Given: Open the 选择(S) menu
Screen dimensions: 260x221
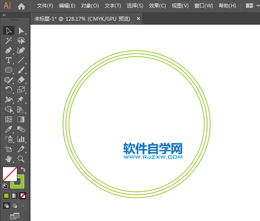Looking at the screenshot, I should [x=135, y=6].
